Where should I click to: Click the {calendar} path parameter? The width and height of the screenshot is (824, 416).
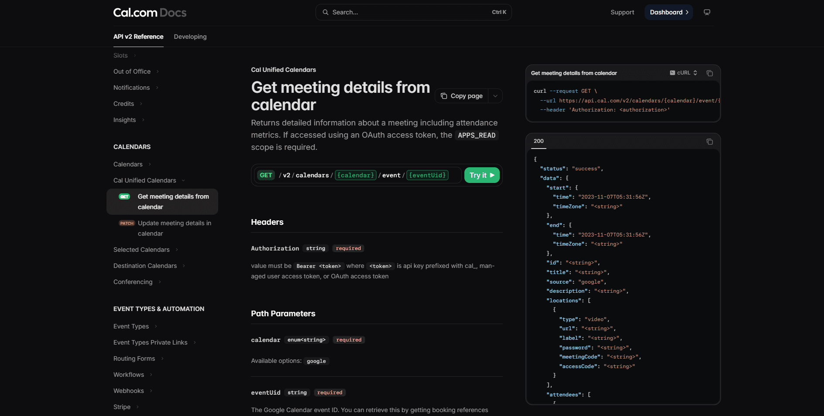tap(356, 175)
